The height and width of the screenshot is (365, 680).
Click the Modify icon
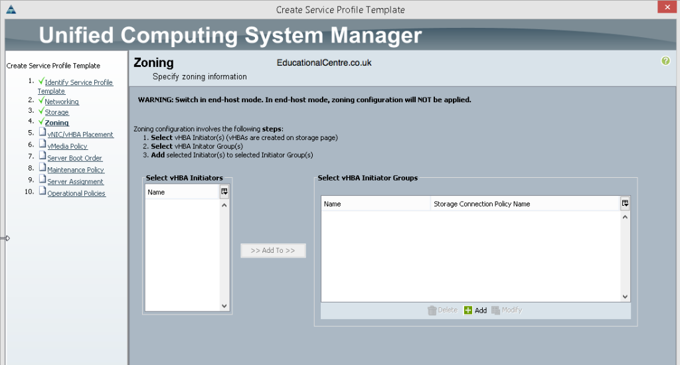pyautogui.click(x=495, y=311)
